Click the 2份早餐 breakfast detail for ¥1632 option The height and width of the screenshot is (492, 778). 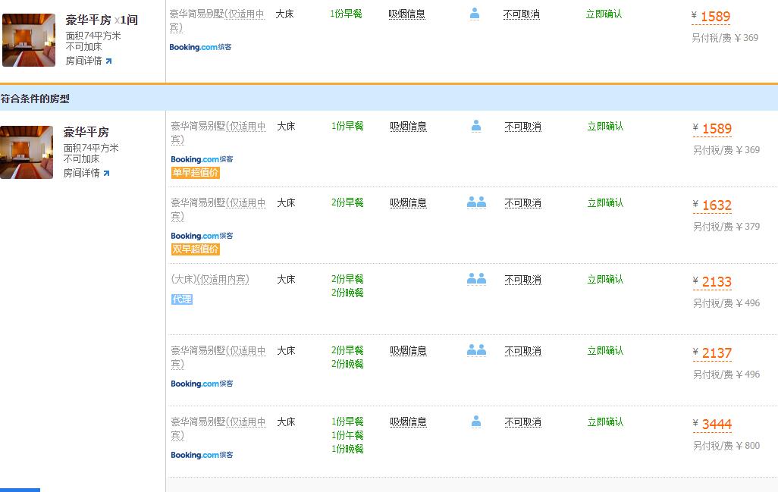pyautogui.click(x=347, y=202)
